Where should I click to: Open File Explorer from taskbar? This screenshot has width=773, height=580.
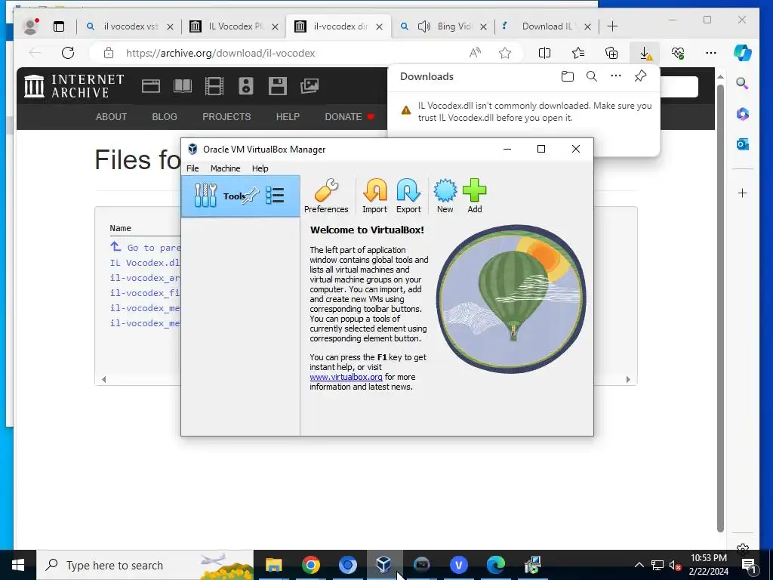(x=273, y=565)
